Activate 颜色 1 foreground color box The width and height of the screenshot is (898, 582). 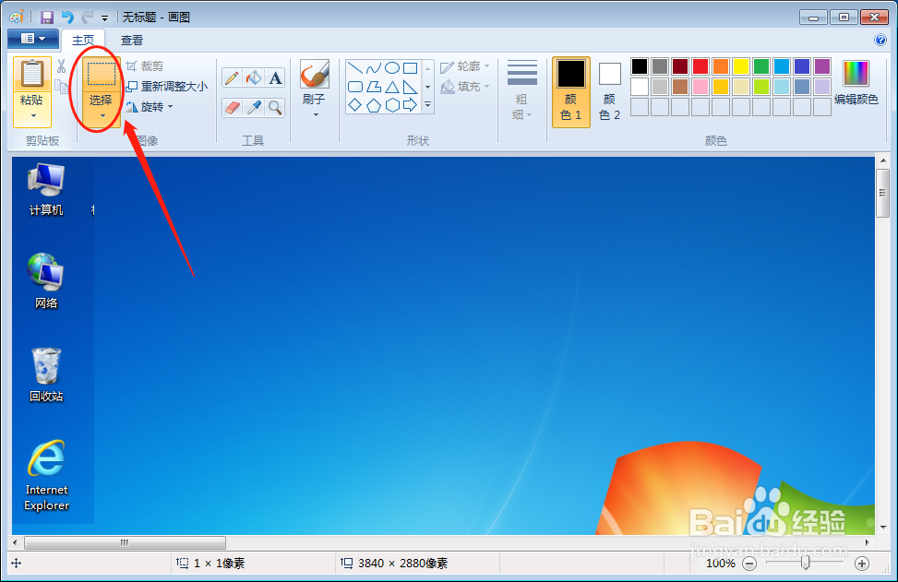(571, 91)
